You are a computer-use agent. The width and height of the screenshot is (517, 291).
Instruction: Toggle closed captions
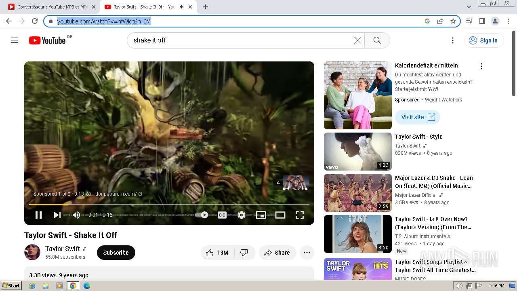click(x=222, y=215)
